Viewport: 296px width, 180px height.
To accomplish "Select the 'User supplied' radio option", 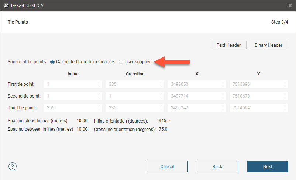I will [x=121, y=62].
